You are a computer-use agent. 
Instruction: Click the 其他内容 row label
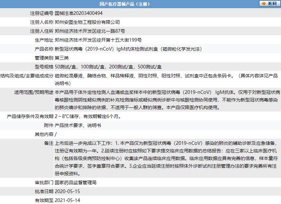pyautogui.click(x=44, y=134)
